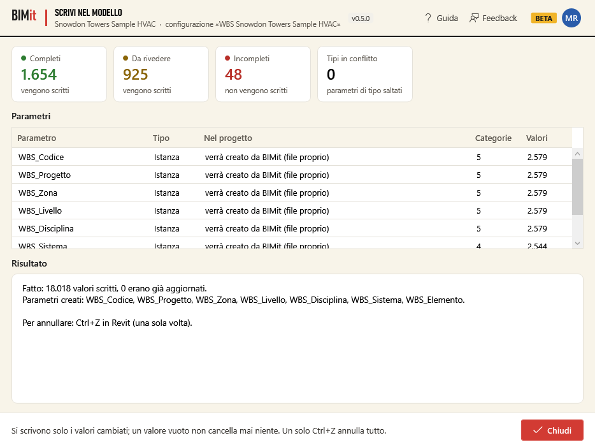Viewport: 595px width, 447px height.
Task: Click the Tipo column header
Action: coord(161,138)
